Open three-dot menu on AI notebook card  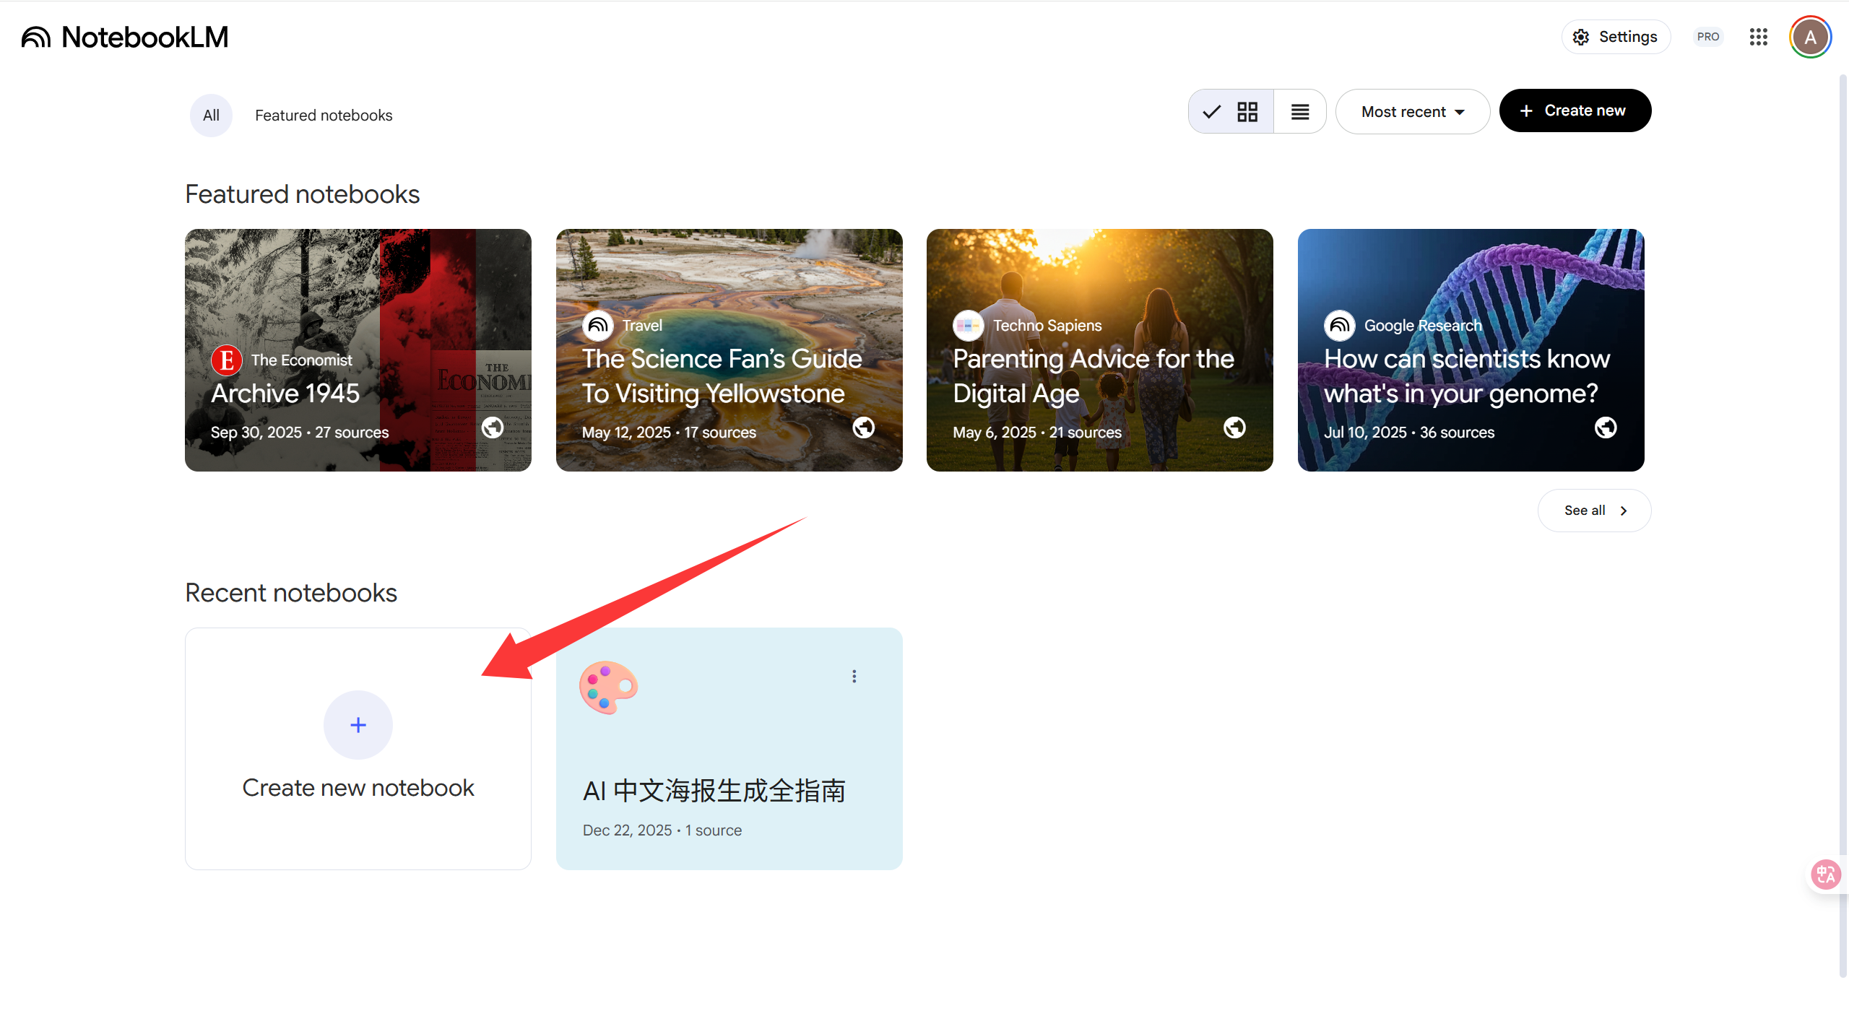coord(854,676)
